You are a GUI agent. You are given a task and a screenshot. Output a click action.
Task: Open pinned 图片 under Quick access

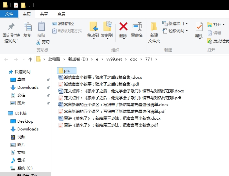[x=18, y=103]
